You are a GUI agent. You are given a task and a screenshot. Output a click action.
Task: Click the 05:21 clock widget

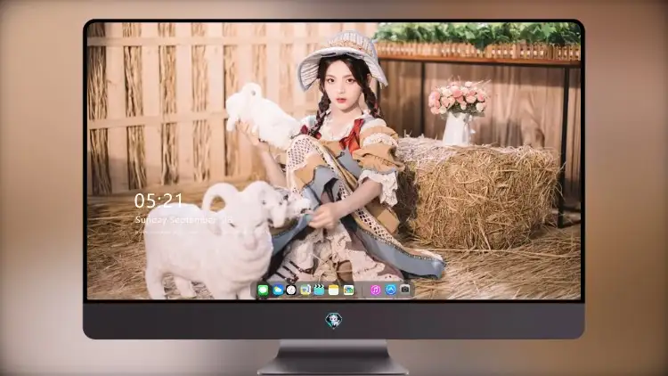(x=159, y=200)
